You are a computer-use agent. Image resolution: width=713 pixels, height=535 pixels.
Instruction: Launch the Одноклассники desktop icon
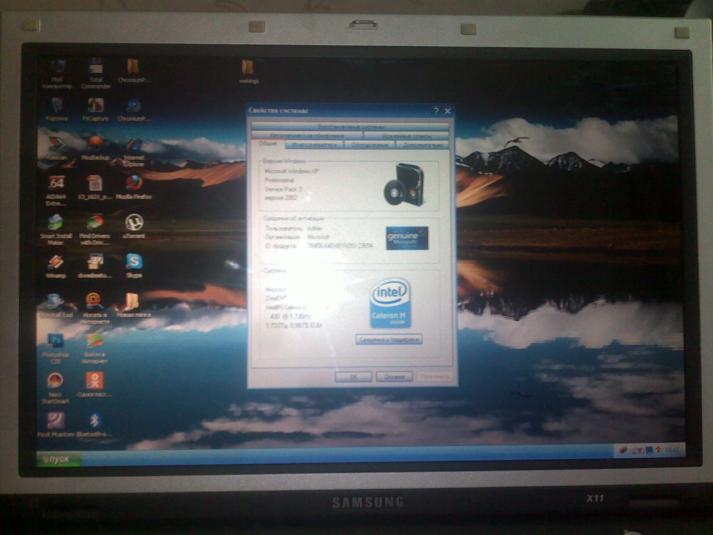[95, 385]
